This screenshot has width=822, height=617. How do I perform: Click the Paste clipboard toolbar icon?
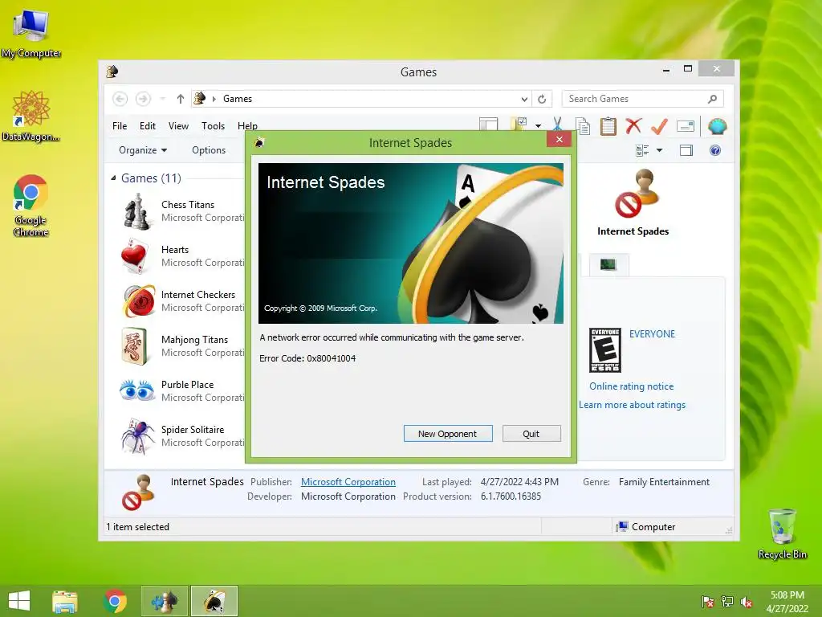click(x=608, y=126)
